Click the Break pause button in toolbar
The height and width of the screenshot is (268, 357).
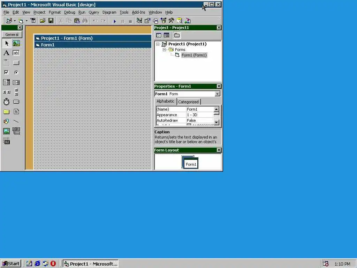tap(123, 21)
